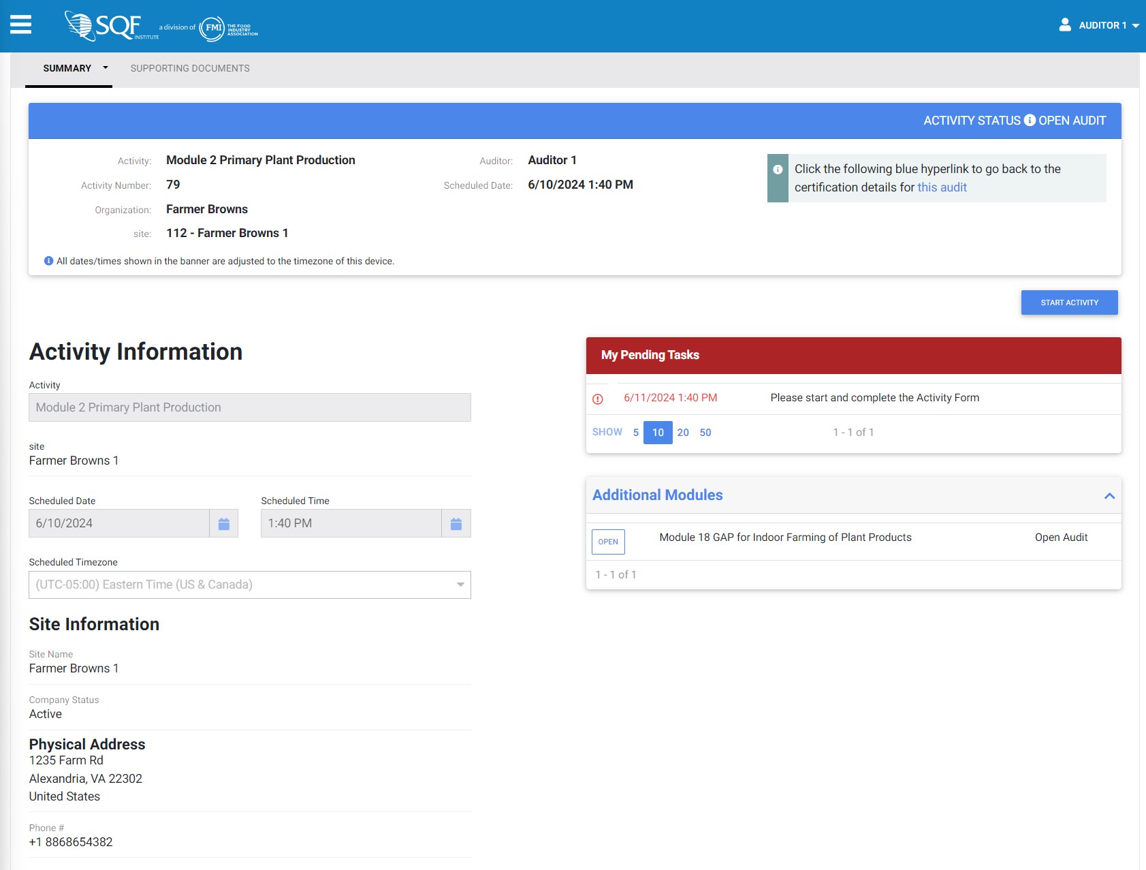Click the Auditor 1 user profile icon
This screenshot has height=870, width=1146.
pos(1065,25)
